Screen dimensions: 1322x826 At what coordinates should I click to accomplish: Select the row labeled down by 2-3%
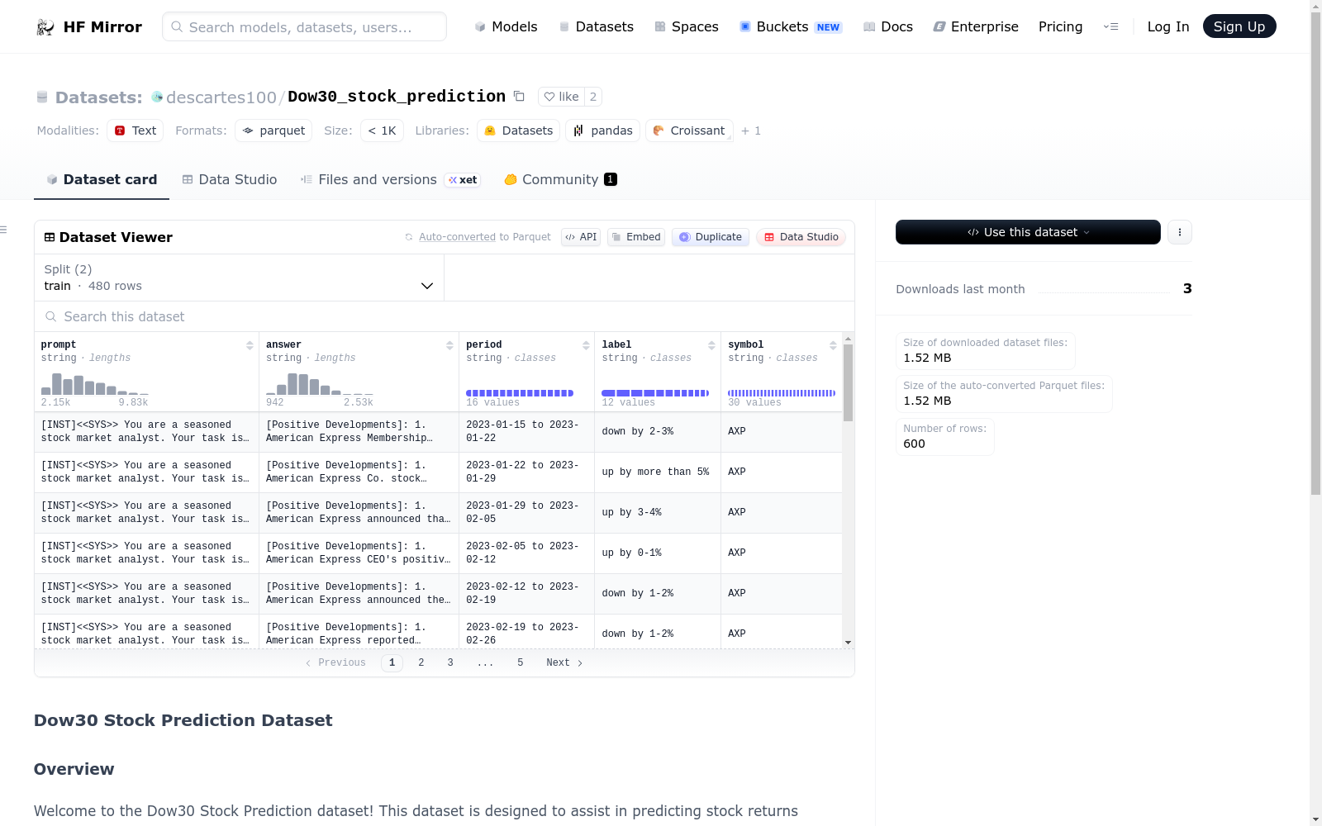[x=438, y=432]
